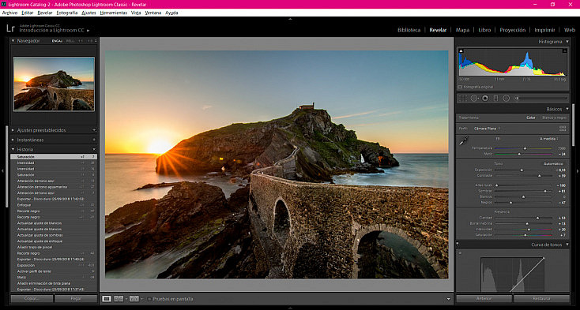Adjust the Exposición slider
The width and height of the screenshot is (580, 310).
pos(523,170)
